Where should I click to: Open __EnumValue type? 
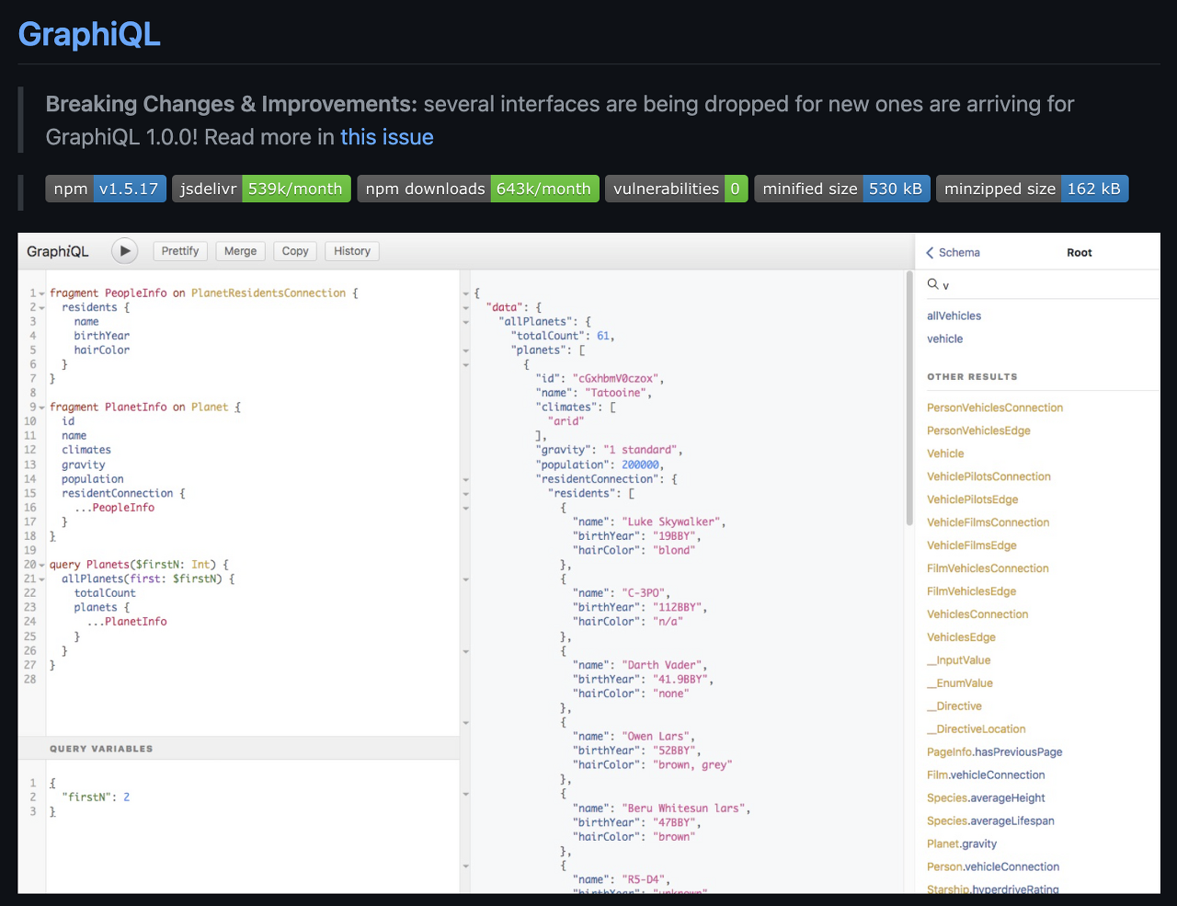(960, 683)
